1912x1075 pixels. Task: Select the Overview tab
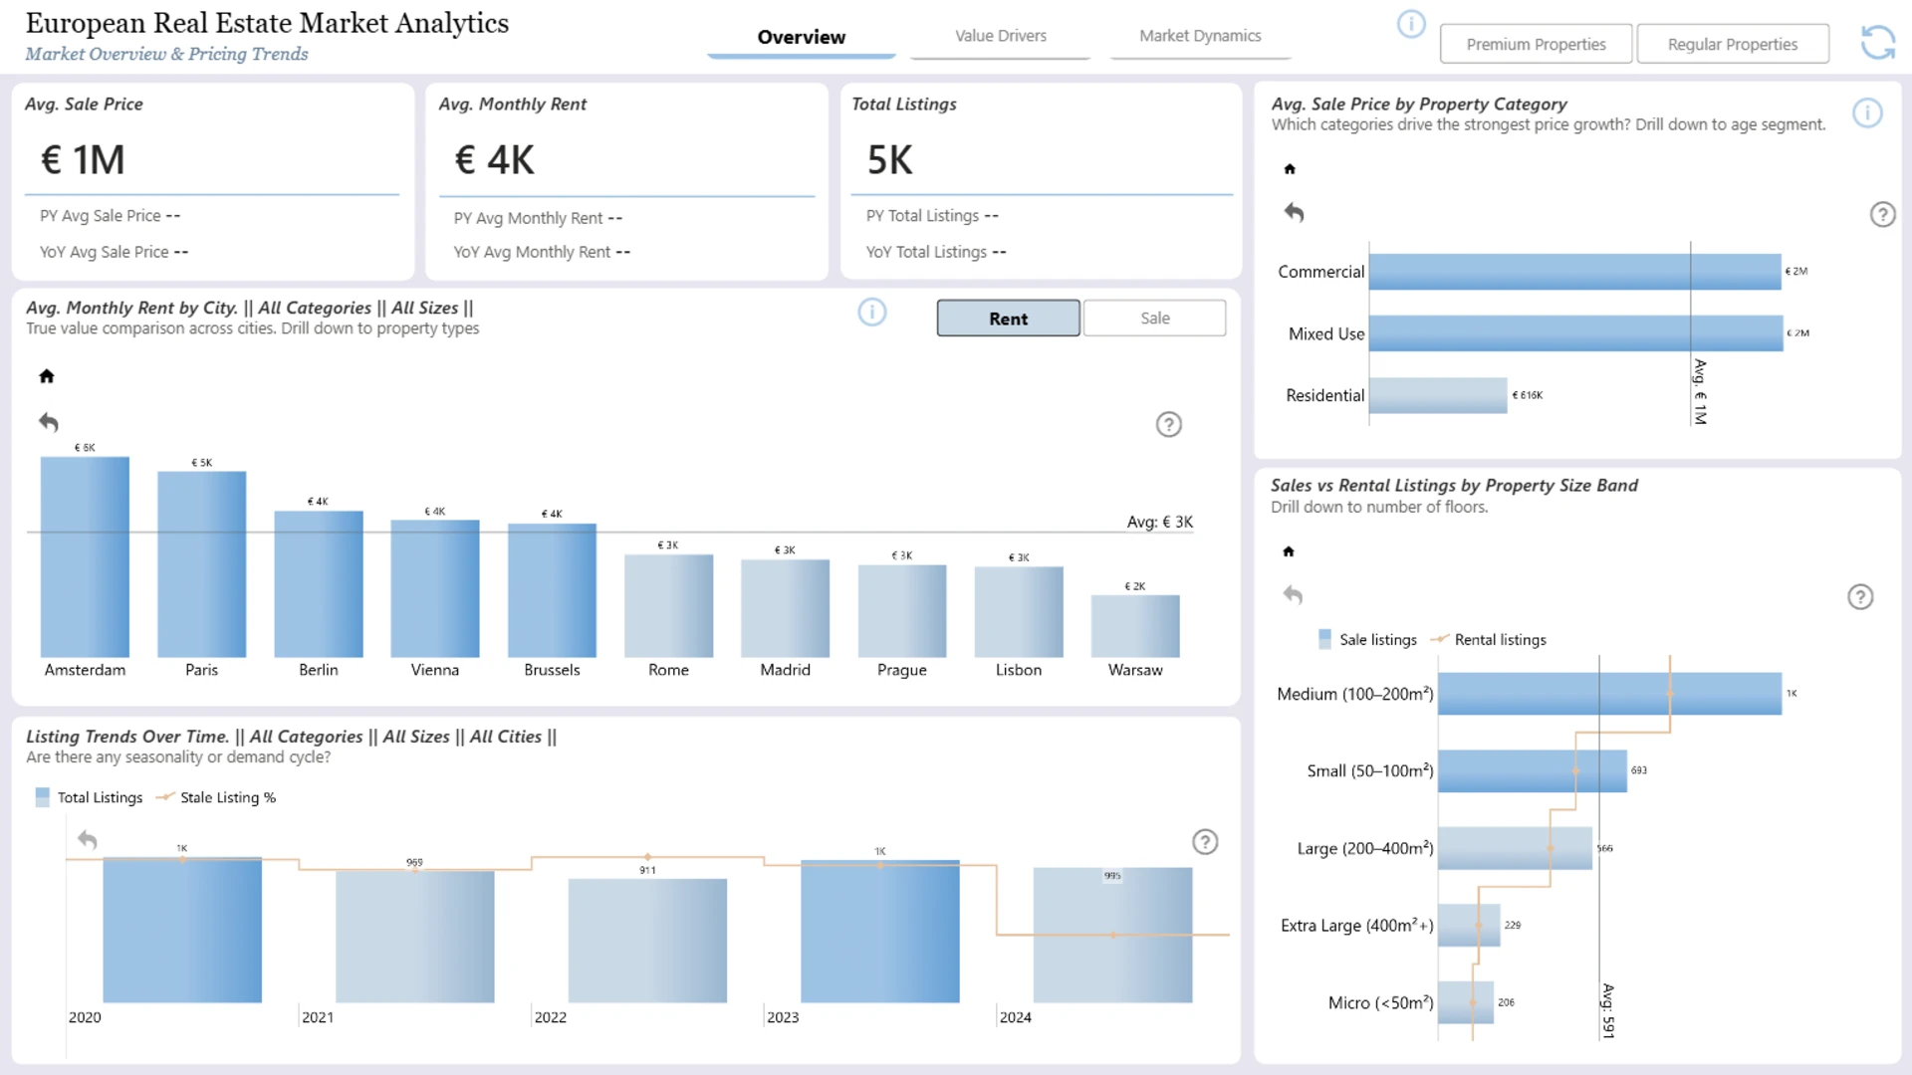coord(801,37)
